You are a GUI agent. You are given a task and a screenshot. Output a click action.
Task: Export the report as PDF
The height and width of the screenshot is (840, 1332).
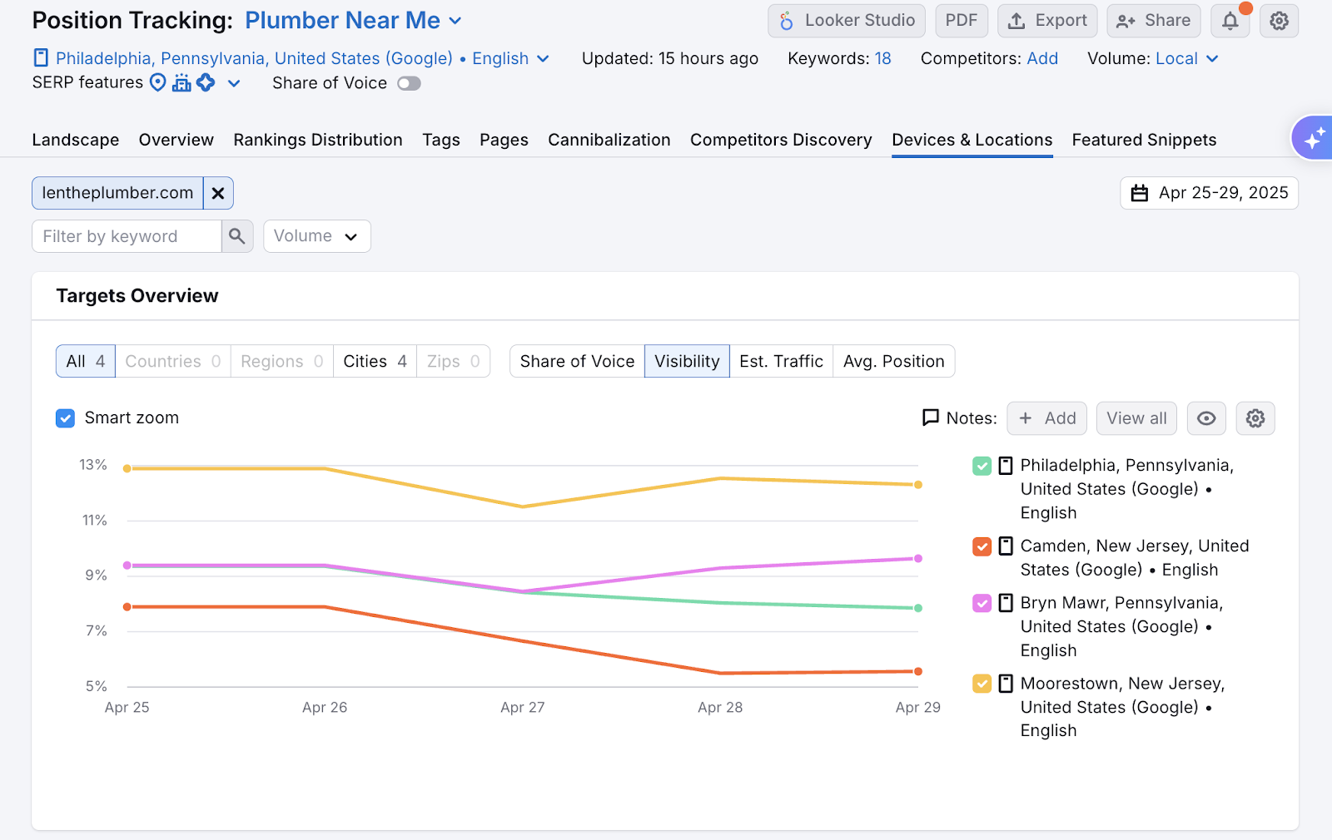click(x=961, y=20)
